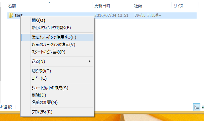The image size is (204, 121).
Task: Open the 送る(N) menu item
Action: tap(57, 61)
